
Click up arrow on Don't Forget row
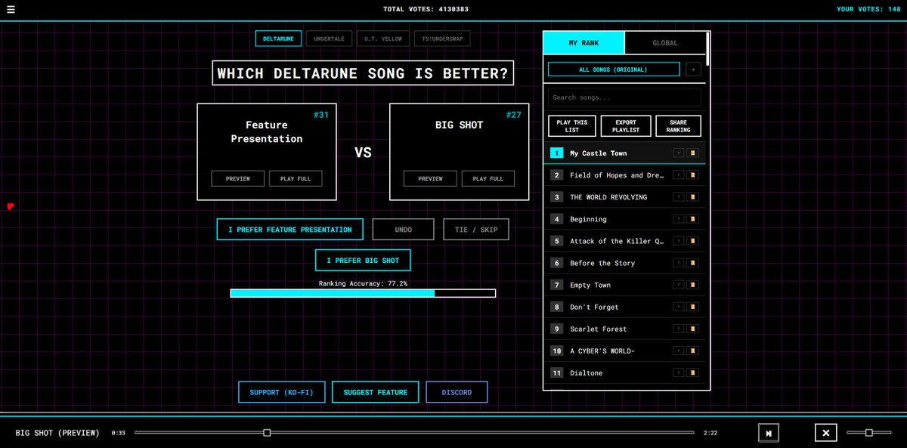tap(679, 307)
